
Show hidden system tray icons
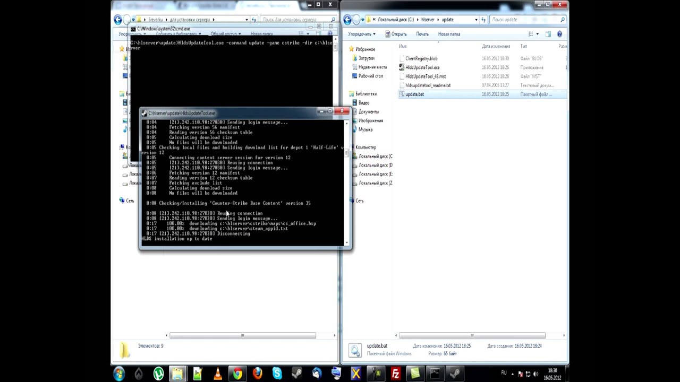(x=514, y=374)
